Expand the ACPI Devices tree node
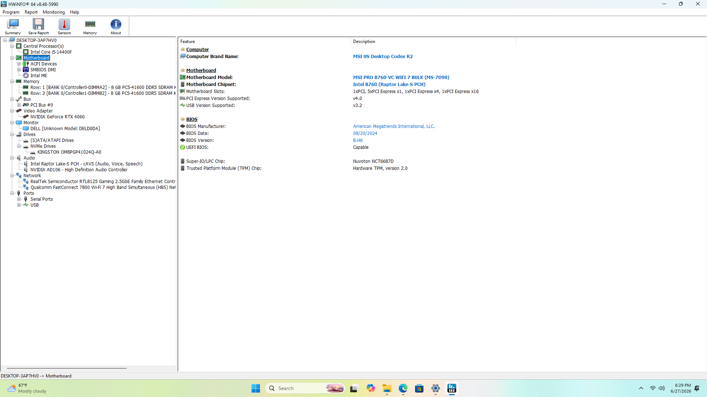This screenshot has width=707, height=397. click(19, 64)
